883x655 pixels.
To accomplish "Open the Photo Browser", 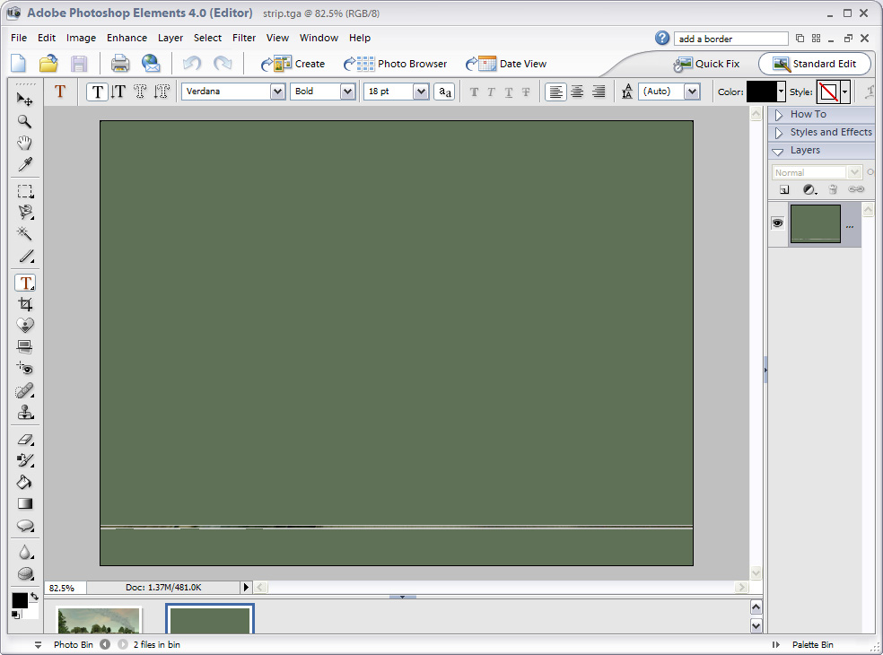I will 396,64.
